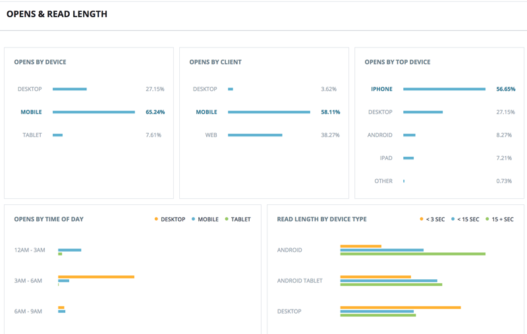
Task: Select the 7.21% iPad value
Action: coord(504,158)
